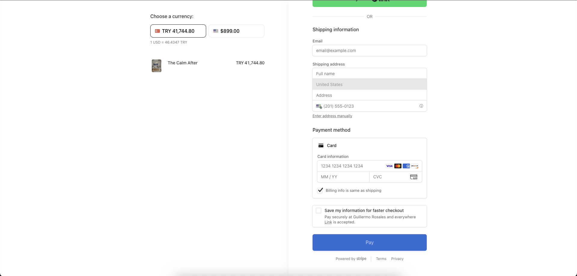Focus the Email input field
This screenshot has height=276, width=577.
(x=369, y=51)
